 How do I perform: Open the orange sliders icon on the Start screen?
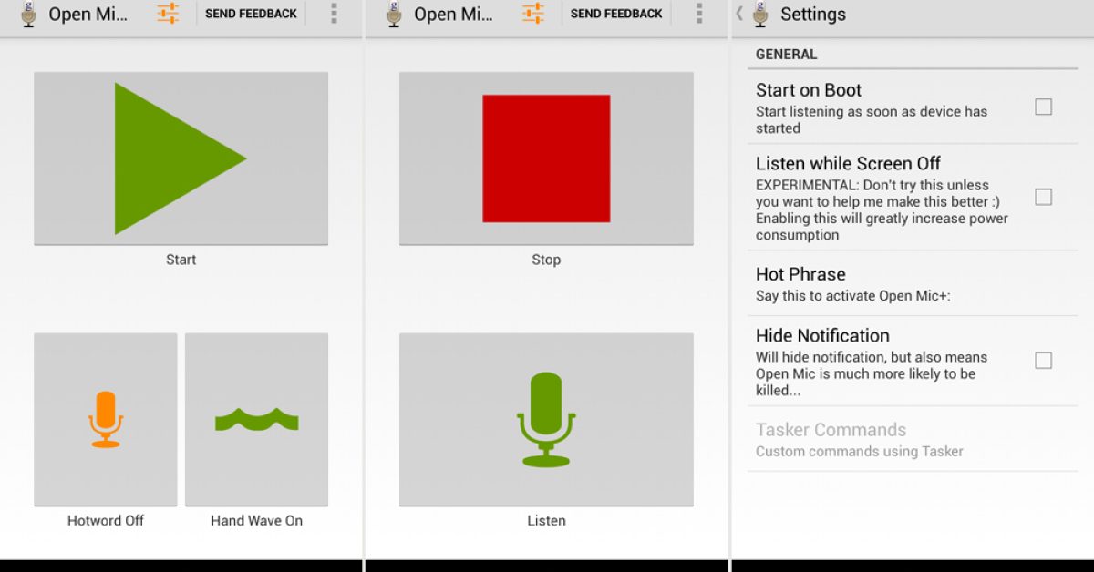[x=168, y=14]
